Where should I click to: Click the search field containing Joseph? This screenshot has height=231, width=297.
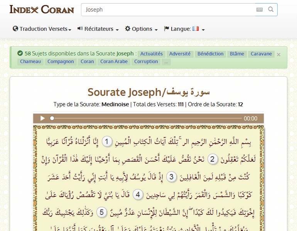(168, 10)
